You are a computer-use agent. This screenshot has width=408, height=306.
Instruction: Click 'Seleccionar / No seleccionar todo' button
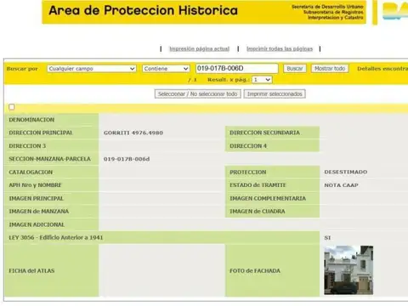(198, 93)
